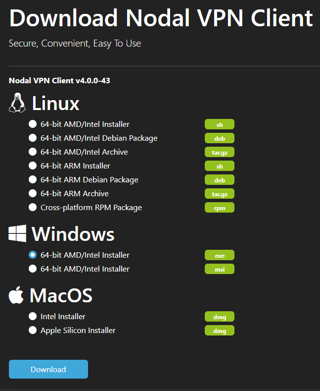Image resolution: width=320 pixels, height=391 pixels.
Task: Click the Windows exe installer radio button
Action: click(33, 255)
